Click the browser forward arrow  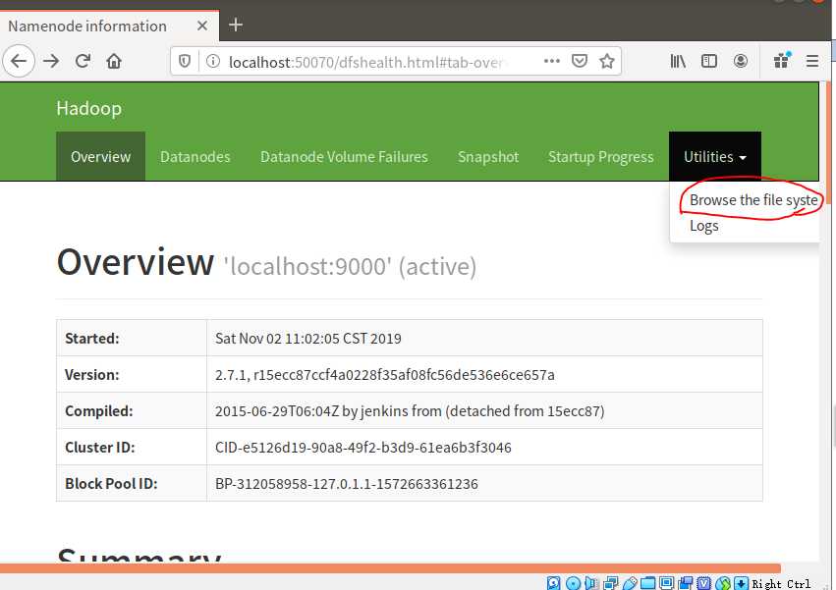point(51,61)
